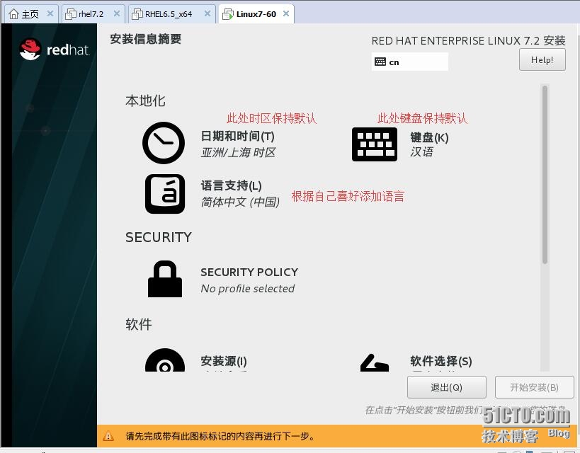Click the 软件 section heading
Image resolution: width=580 pixels, height=453 pixels.
coord(139,324)
